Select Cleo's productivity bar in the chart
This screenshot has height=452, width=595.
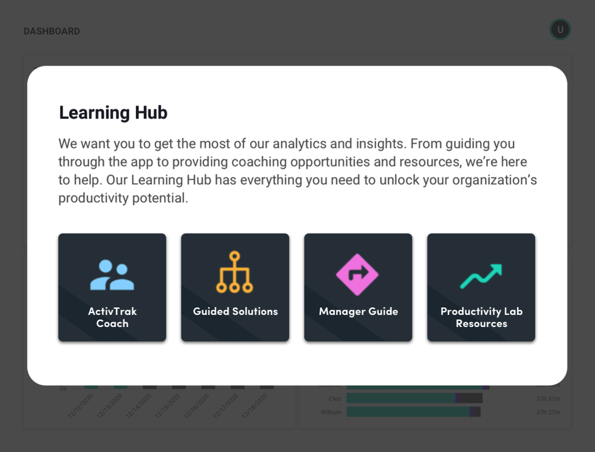point(414,398)
